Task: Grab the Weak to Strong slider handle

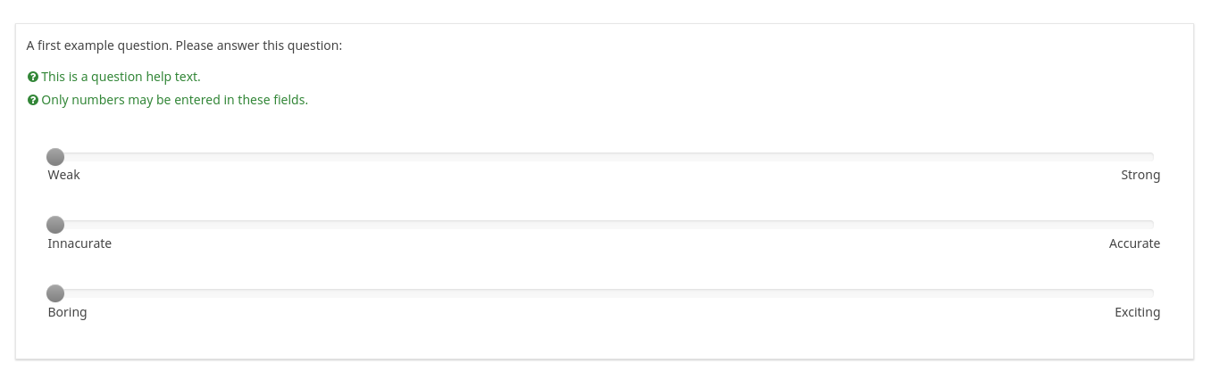Action: [55, 157]
